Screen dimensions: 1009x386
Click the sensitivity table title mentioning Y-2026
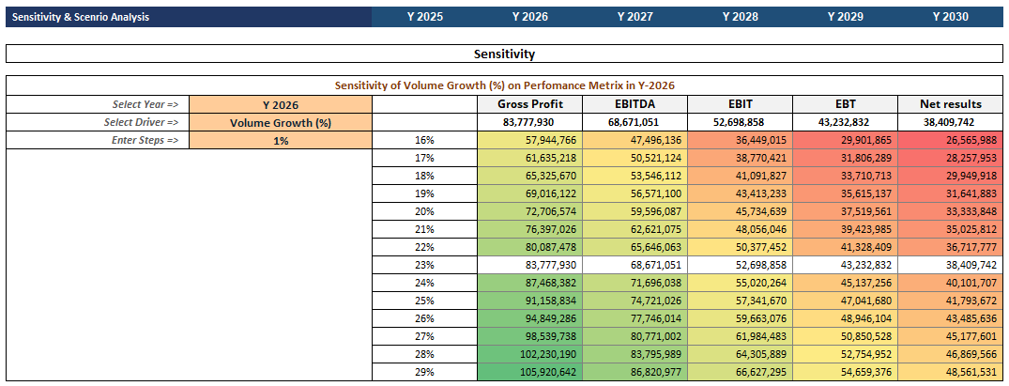[x=505, y=85]
